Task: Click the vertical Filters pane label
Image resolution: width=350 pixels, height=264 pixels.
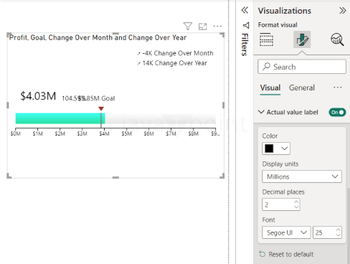Action: [245, 44]
